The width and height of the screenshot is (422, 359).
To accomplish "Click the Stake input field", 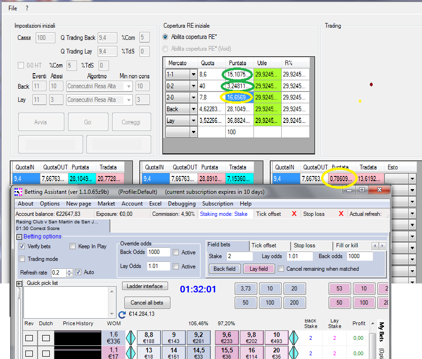I will pyautogui.click(x=239, y=256).
